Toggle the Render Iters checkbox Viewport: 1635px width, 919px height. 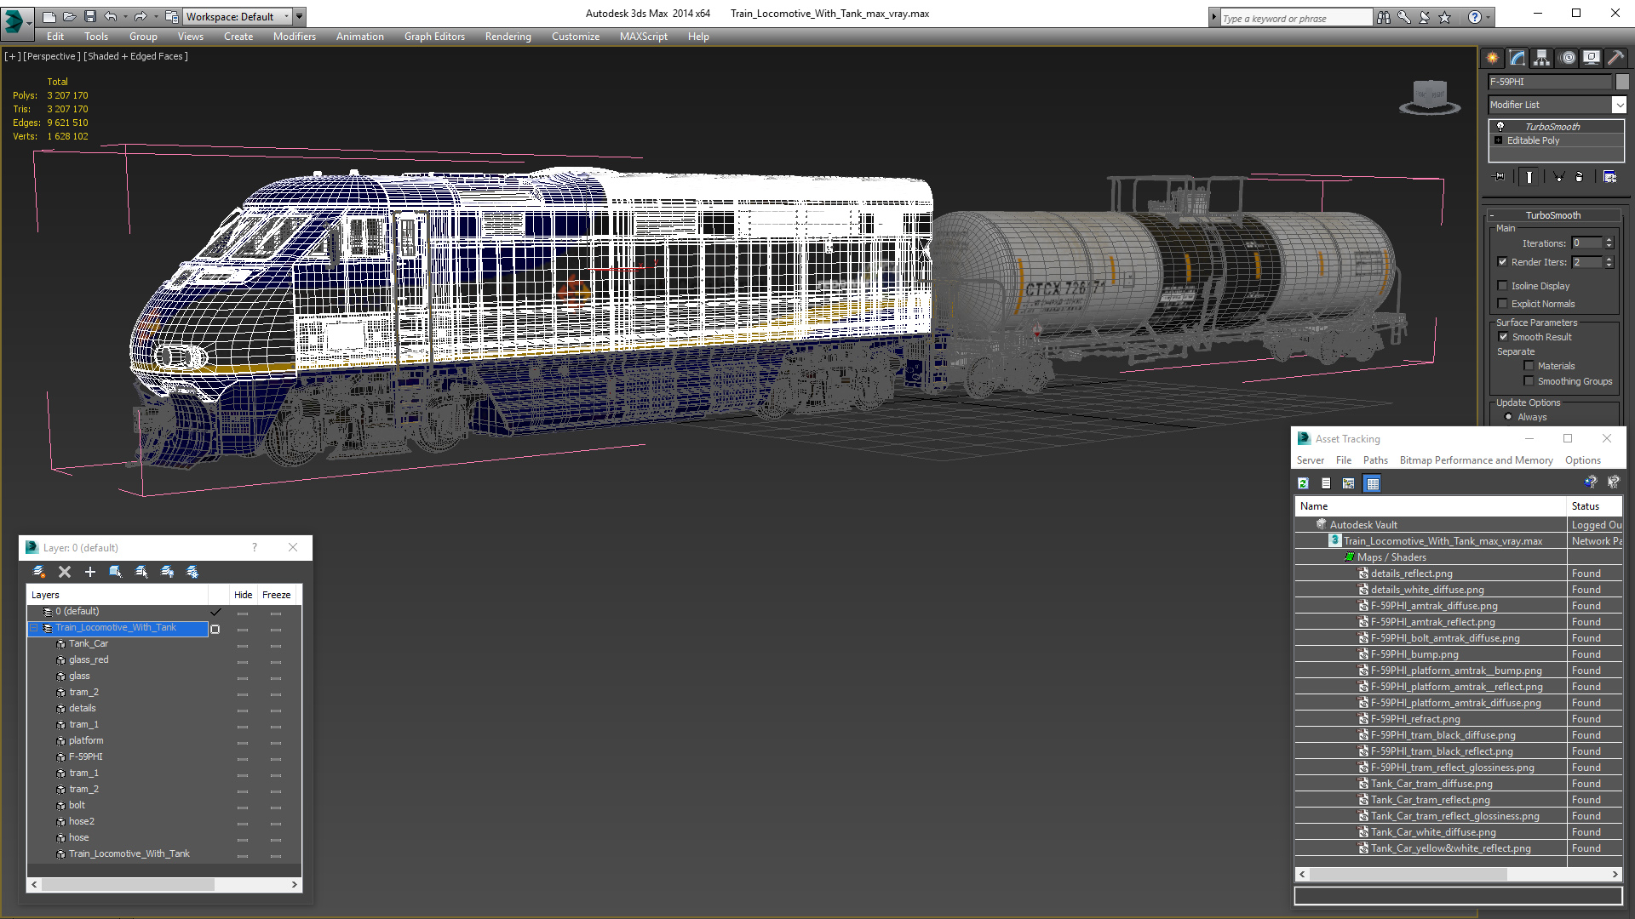point(1502,262)
